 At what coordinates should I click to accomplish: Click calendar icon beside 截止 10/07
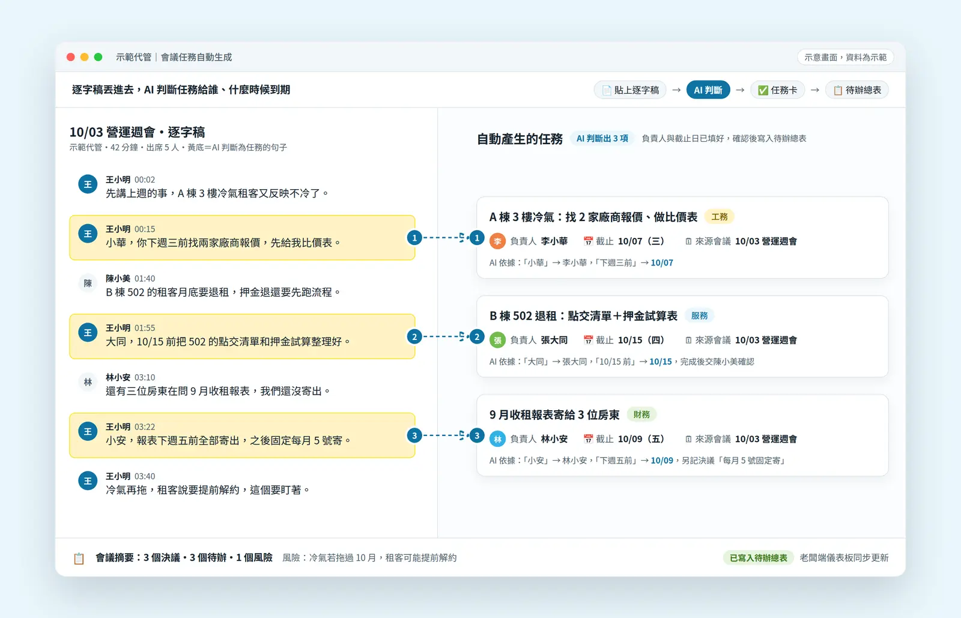pos(588,241)
